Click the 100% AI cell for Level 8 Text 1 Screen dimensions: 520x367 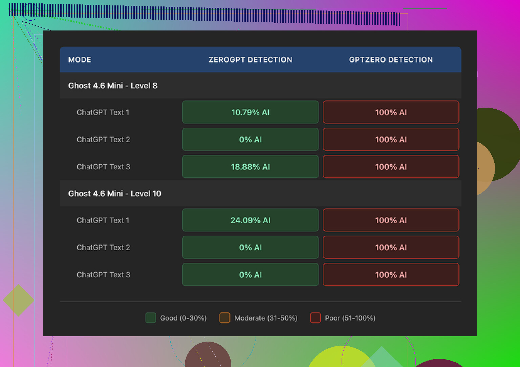[391, 112]
